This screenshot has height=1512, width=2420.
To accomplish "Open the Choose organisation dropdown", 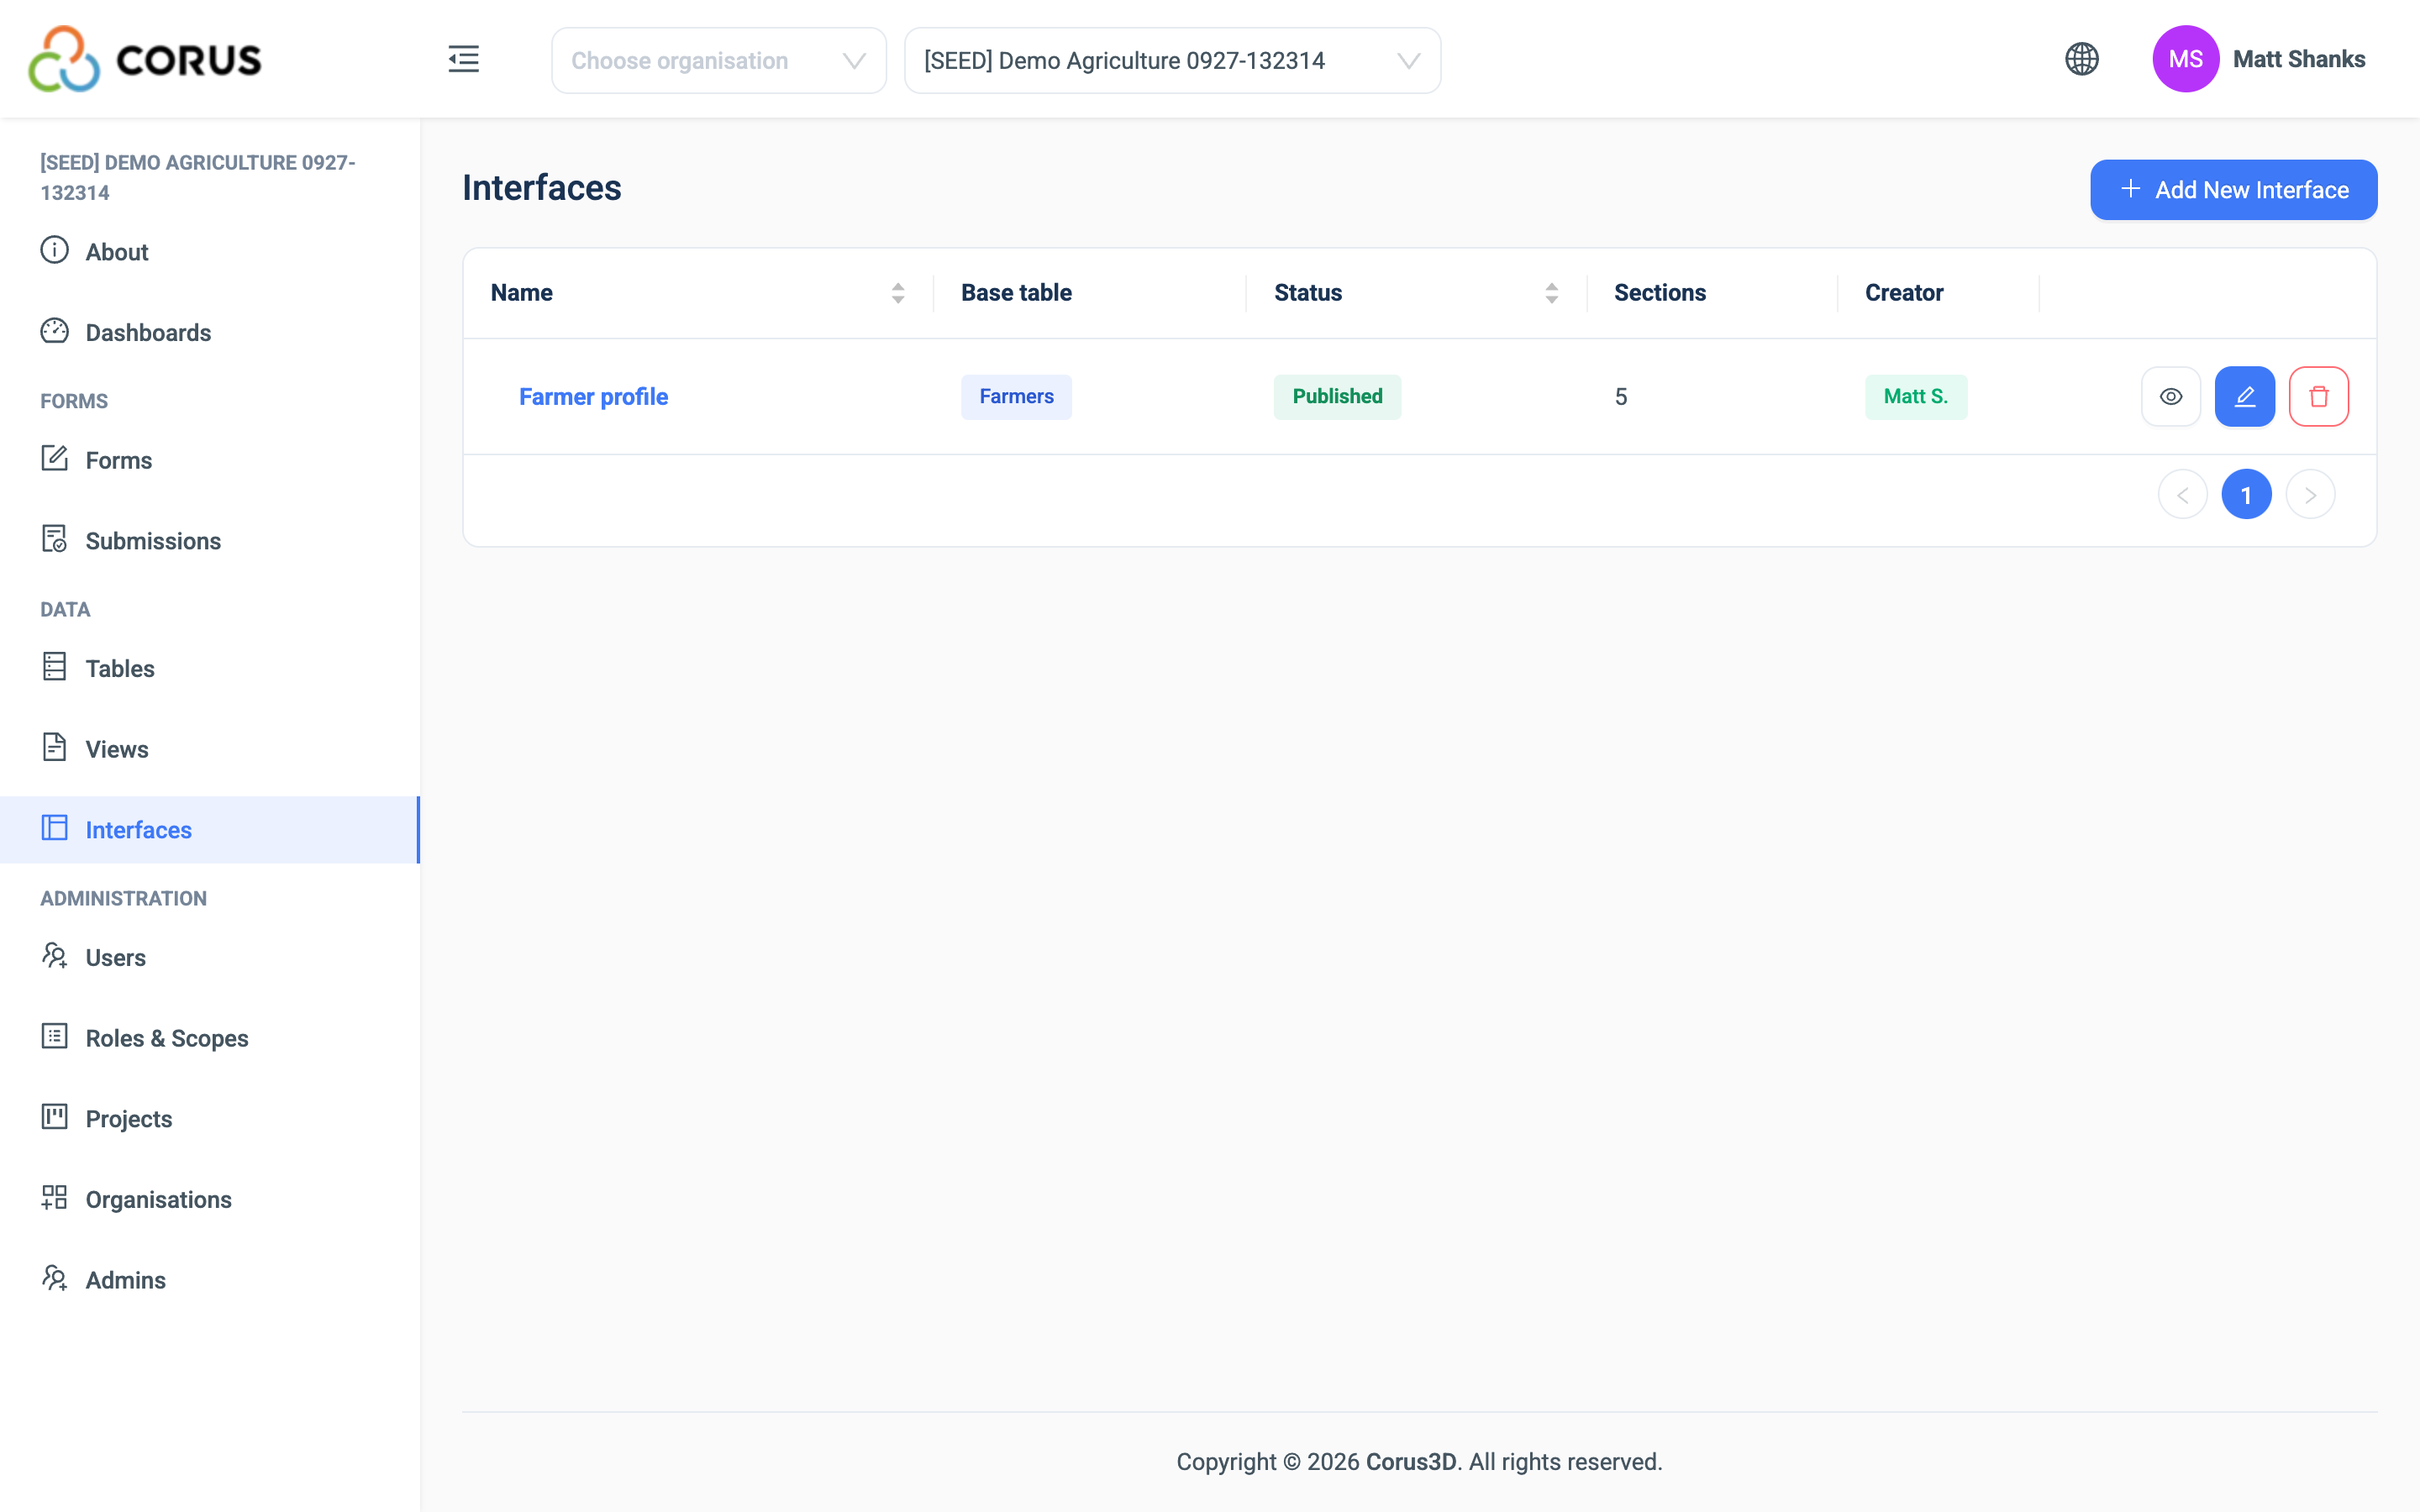I will click(x=718, y=61).
